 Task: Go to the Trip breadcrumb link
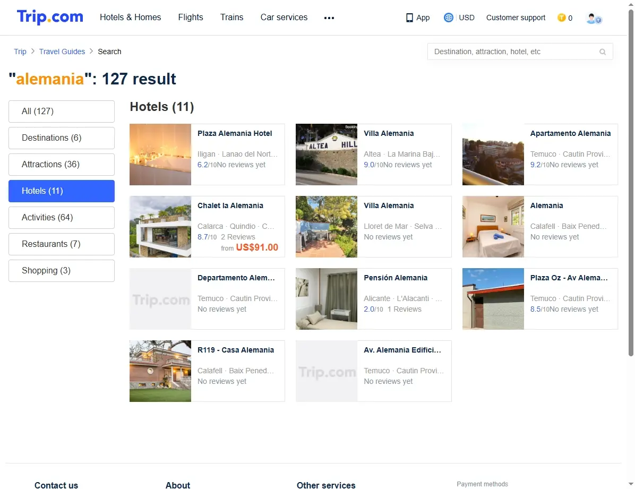click(20, 52)
